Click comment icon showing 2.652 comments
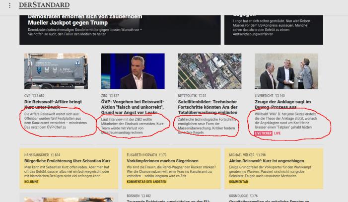 point(34,96)
